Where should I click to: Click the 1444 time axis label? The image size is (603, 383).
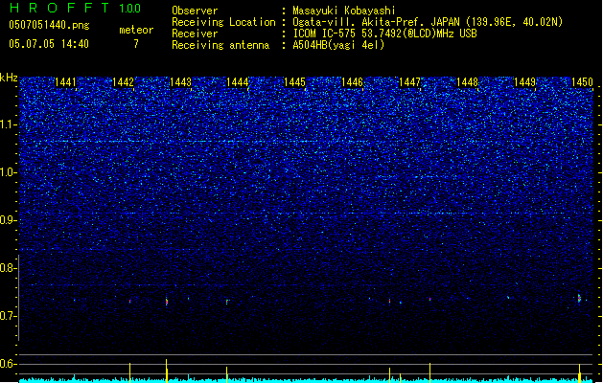(x=238, y=82)
